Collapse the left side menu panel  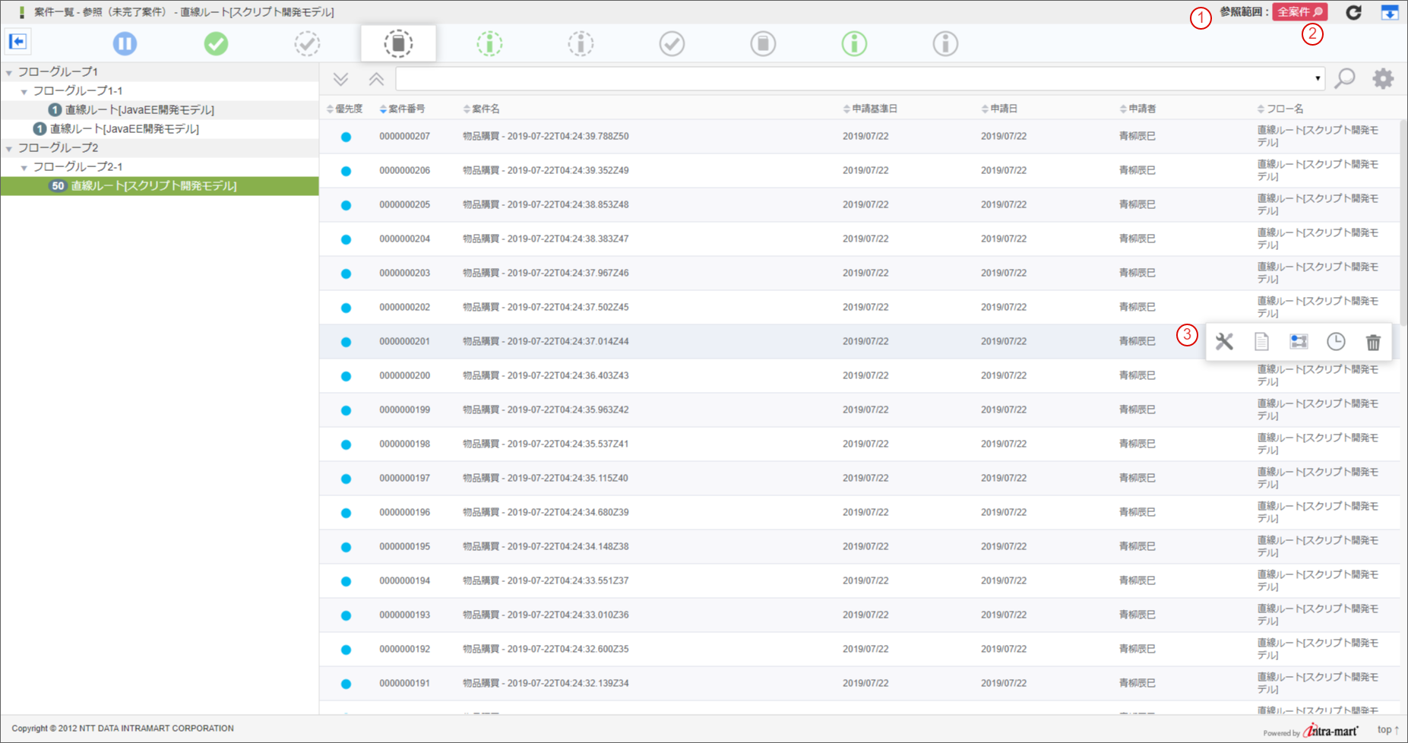[17, 41]
